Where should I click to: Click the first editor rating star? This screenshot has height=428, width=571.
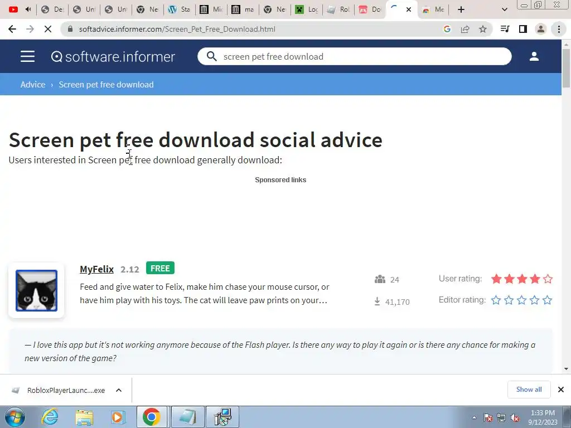point(496,300)
